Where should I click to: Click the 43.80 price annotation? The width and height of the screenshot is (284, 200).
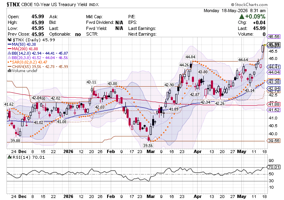(x=203, y=72)
